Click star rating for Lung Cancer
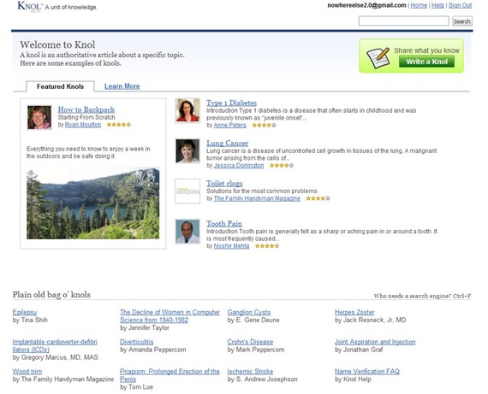Image resolution: width=488 pixels, height=394 pixels. click(x=282, y=166)
